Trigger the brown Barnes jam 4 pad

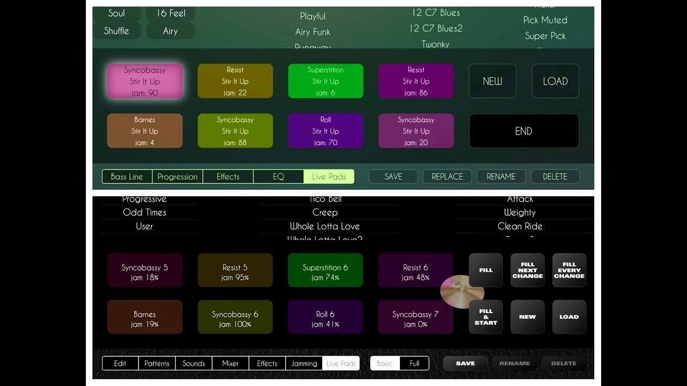pos(145,131)
